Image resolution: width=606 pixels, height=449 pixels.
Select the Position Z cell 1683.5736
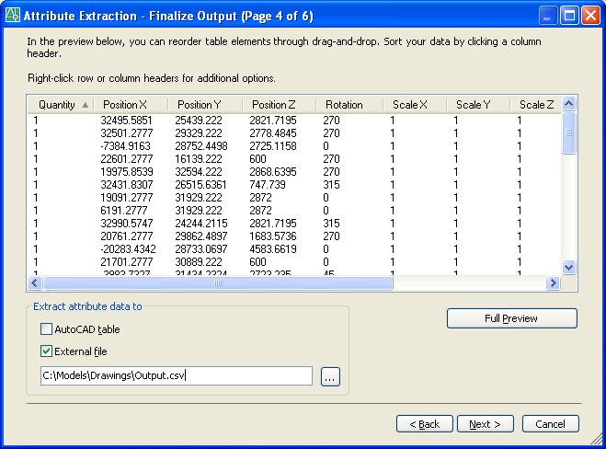[x=273, y=236]
